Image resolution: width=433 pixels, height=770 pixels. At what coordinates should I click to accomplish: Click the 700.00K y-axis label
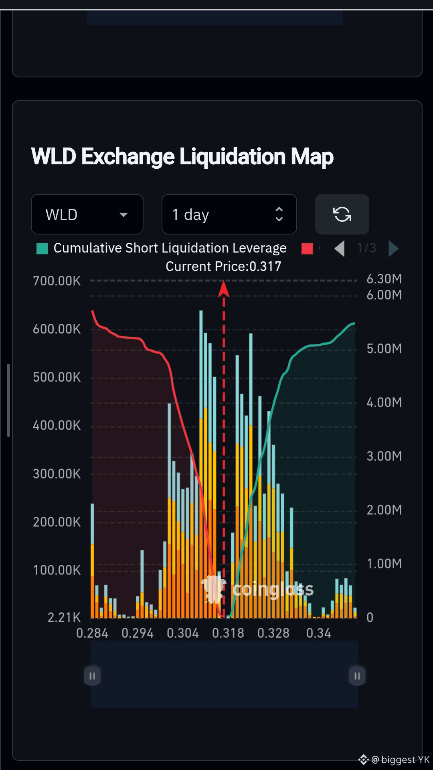click(x=57, y=281)
